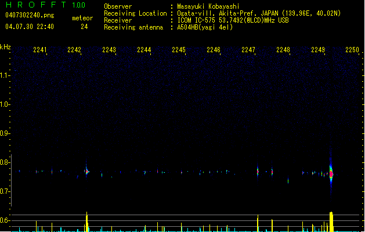Screen dimensions: 365x232
Task: Click the 2250 time axis marker
Action: tap(352, 49)
